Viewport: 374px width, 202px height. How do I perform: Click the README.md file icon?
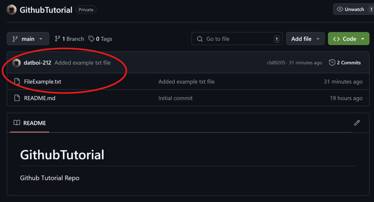click(17, 98)
